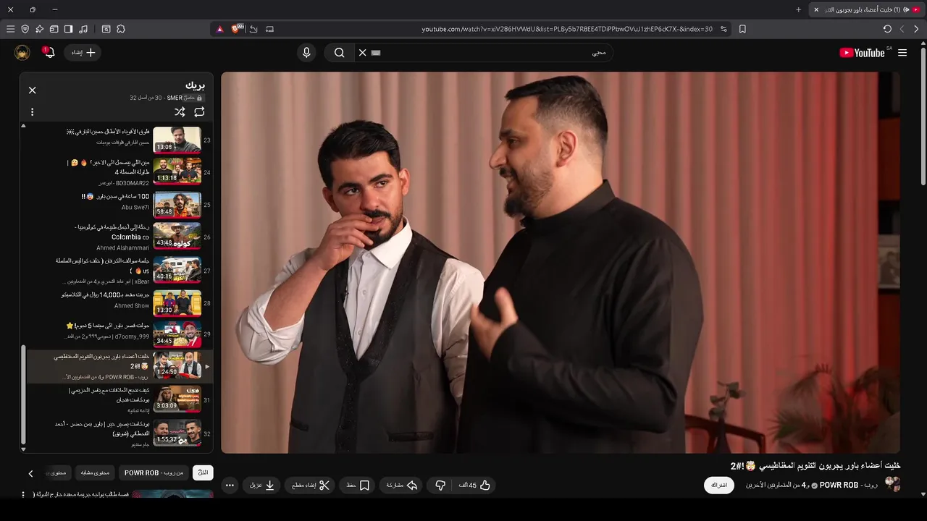Open Brave Shields lion icon

pos(236,29)
